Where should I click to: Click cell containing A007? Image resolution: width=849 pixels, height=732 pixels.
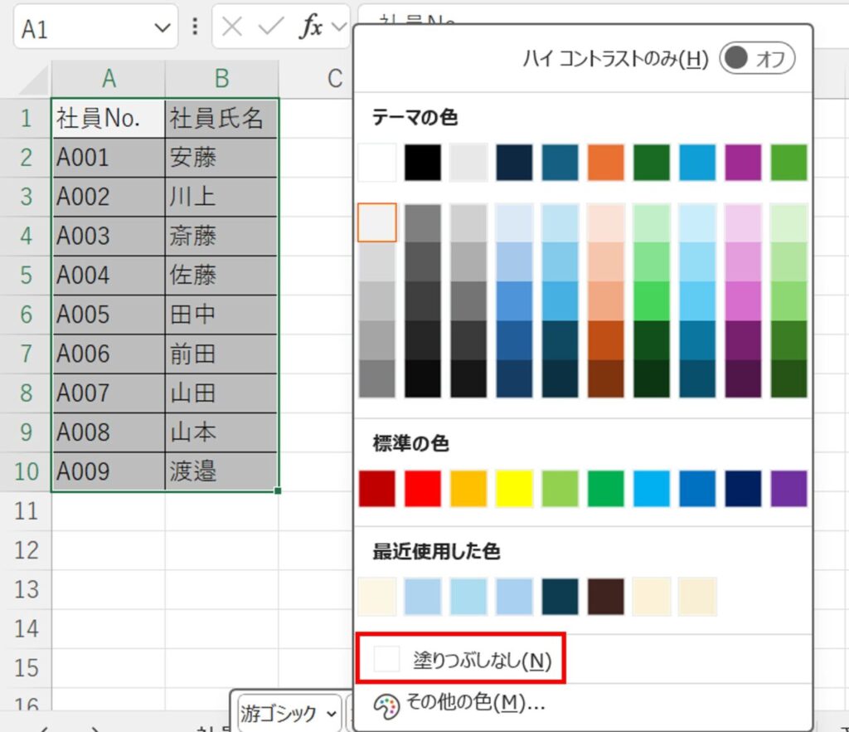(x=109, y=393)
